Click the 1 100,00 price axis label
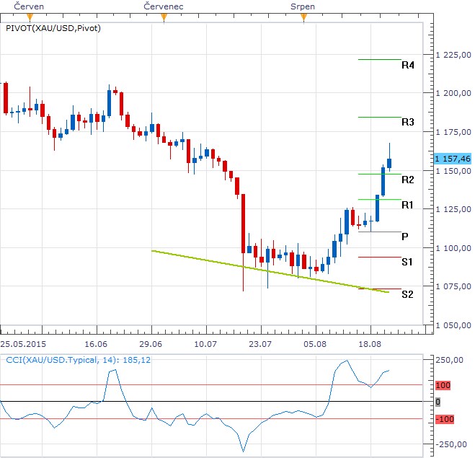Image resolution: width=475 pixels, height=458 pixels. [x=453, y=248]
